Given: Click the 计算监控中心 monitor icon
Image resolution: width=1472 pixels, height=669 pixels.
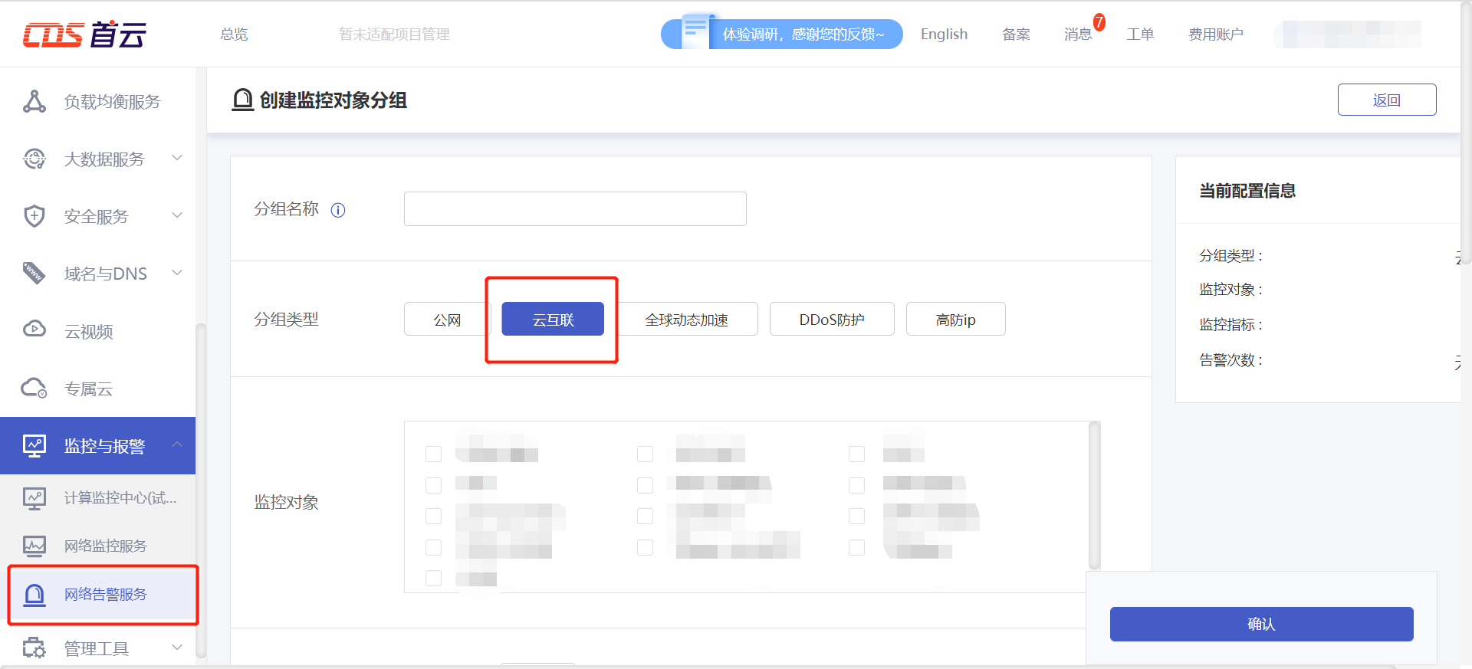Looking at the screenshot, I should point(34,498).
